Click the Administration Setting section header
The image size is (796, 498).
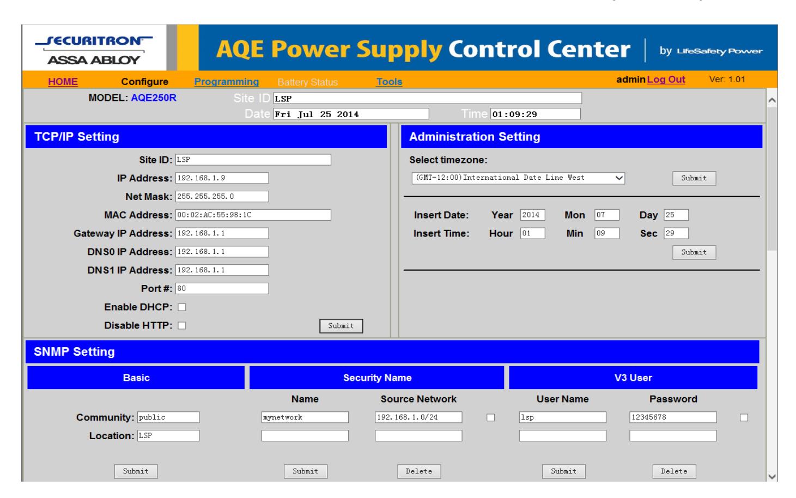(582, 137)
